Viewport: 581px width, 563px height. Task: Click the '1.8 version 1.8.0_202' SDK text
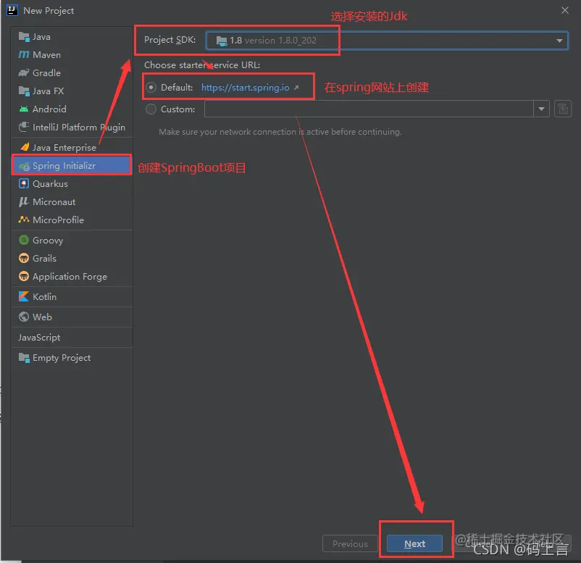point(273,41)
